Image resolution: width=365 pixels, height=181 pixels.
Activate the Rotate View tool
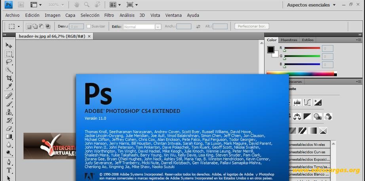pos(97,5)
